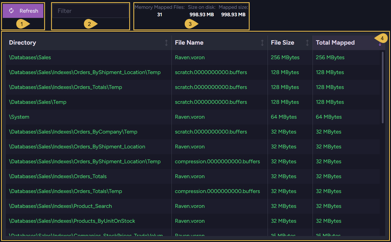Viewport: 391px width, 242px height.
Task: Select the Products_ByUnitOnStock directory cell
Action: click(x=89, y=221)
